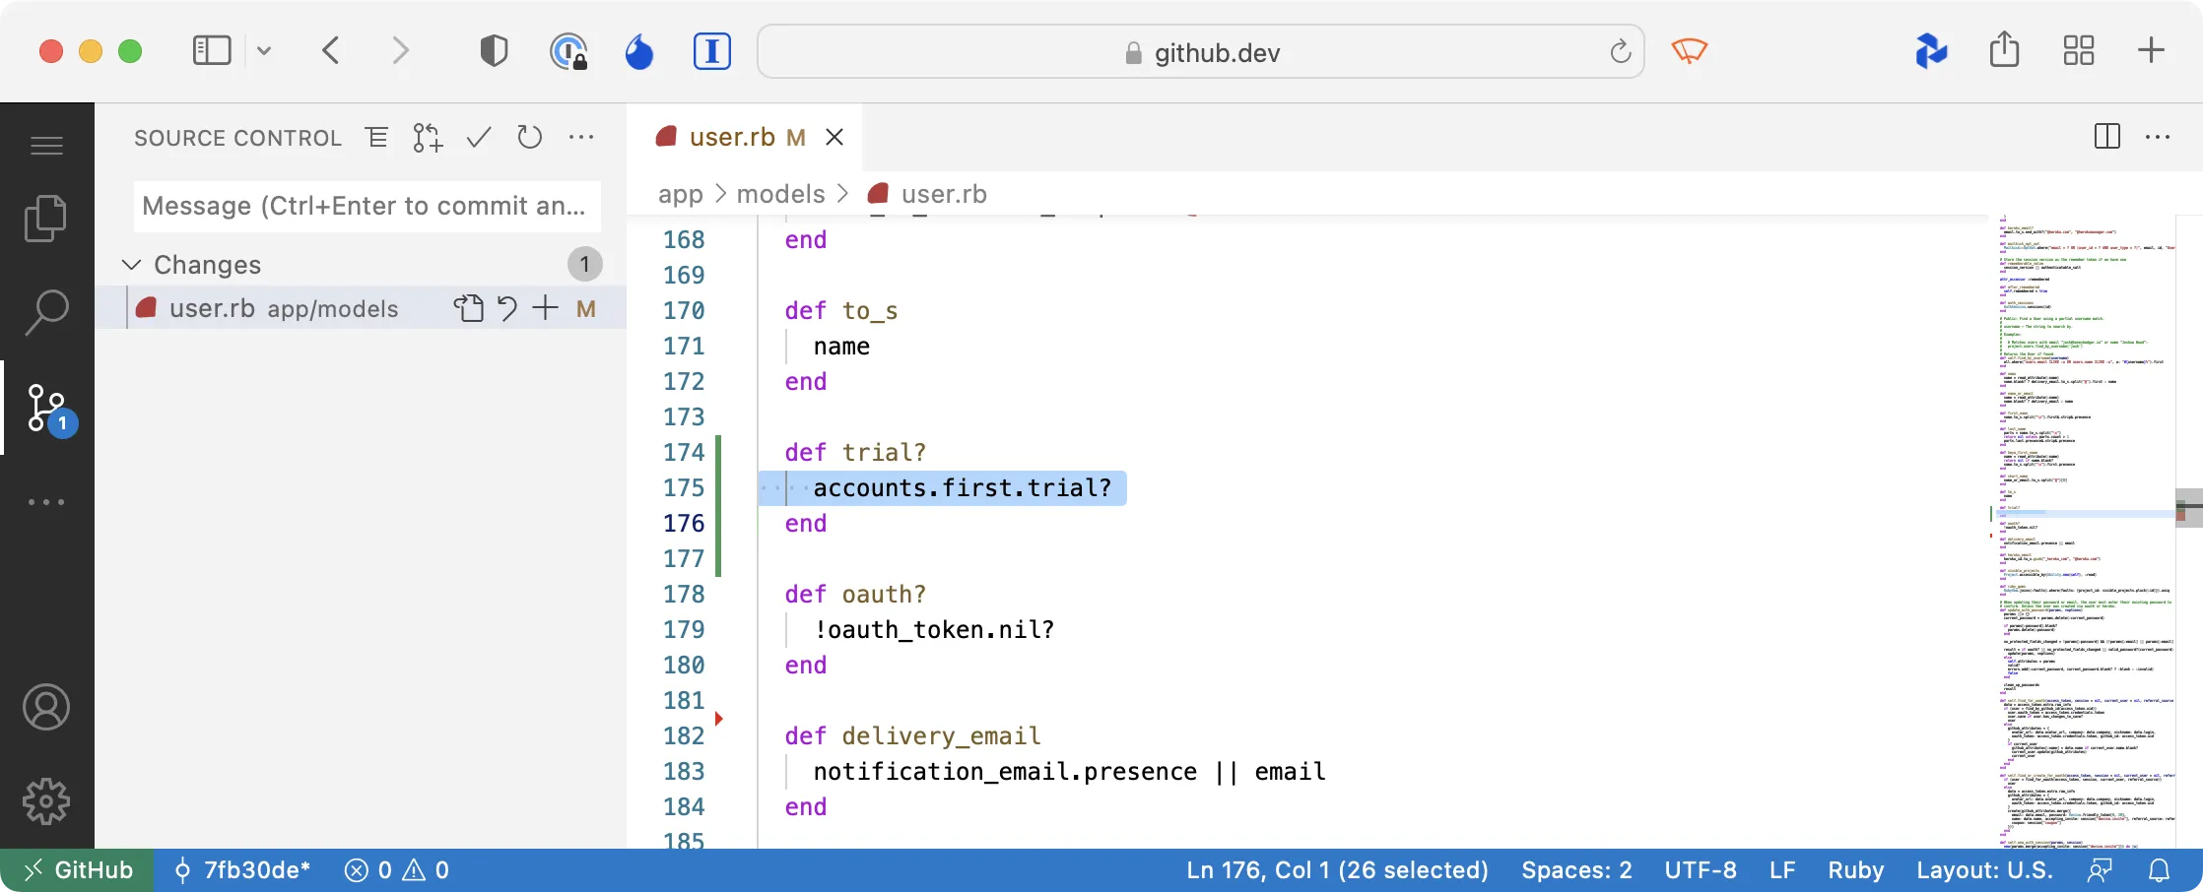Commit changes using the checkmark icon
Image resolution: width=2203 pixels, height=892 pixels.
[x=478, y=138]
